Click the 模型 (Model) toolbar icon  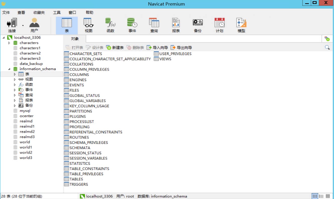click(x=241, y=25)
